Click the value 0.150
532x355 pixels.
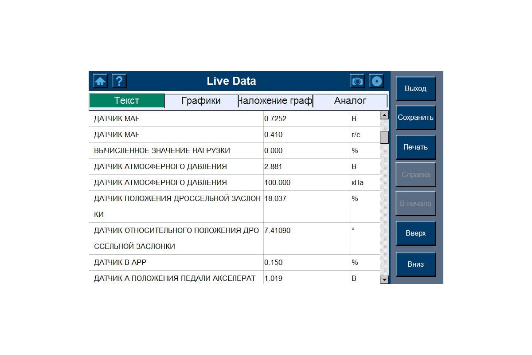tap(274, 263)
